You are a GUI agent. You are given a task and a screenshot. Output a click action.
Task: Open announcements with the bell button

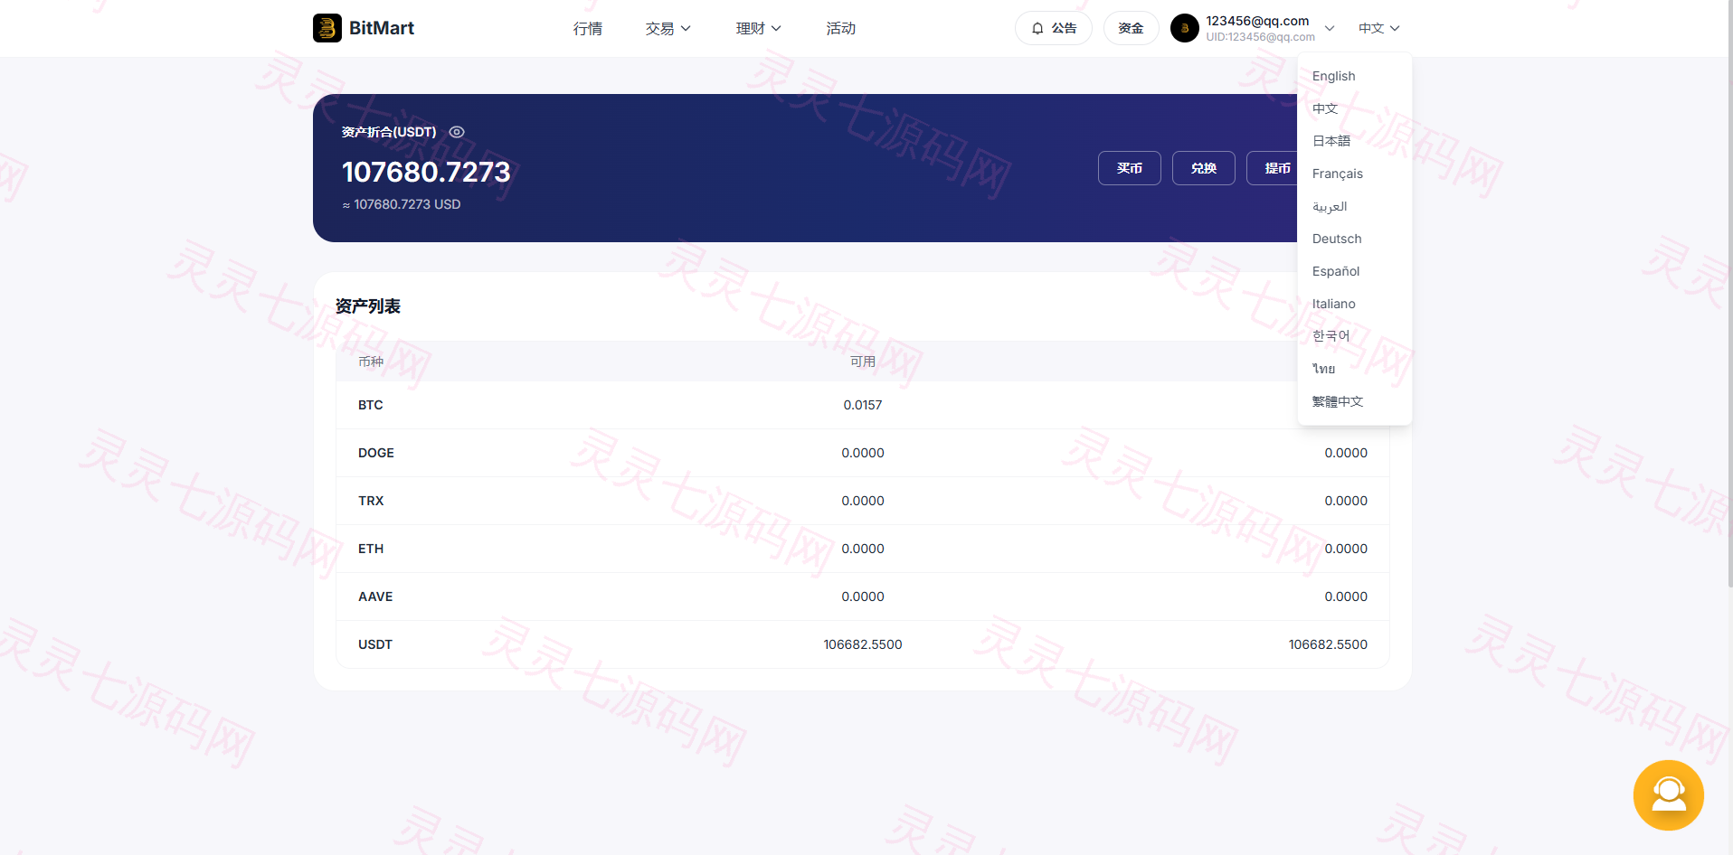coord(1054,28)
